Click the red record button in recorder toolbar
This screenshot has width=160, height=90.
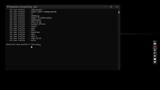[x=155, y=46]
